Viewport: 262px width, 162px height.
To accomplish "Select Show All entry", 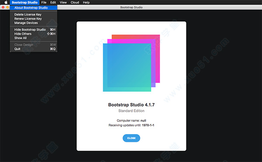I will tap(34, 38).
